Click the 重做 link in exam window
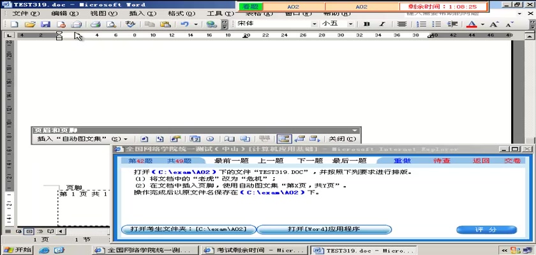The width and height of the screenshot is (536, 255). (402, 161)
